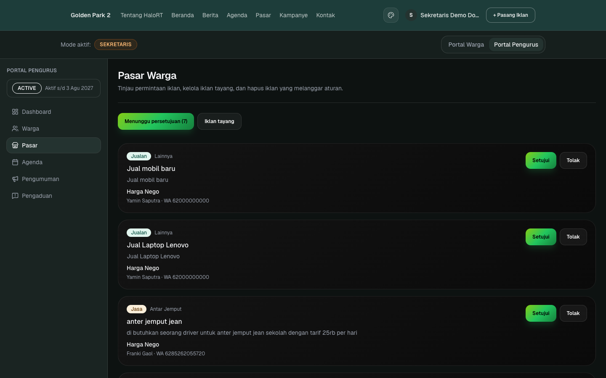
Task: Click the + Pasang Iklan button
Action: click(510, 15)
